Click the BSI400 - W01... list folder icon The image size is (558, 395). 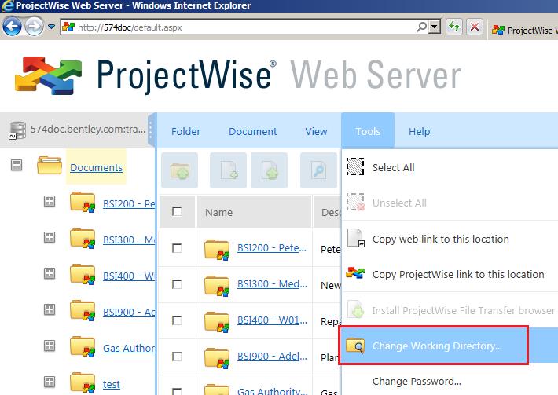[x=217, y=322]
